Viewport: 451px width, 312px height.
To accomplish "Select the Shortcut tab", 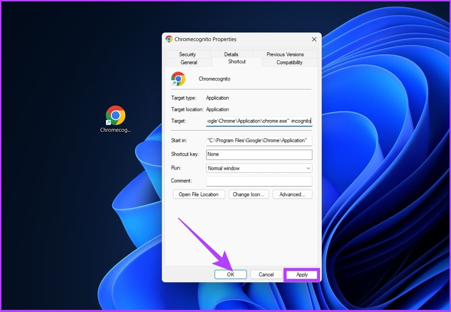I will pos(237,62).
